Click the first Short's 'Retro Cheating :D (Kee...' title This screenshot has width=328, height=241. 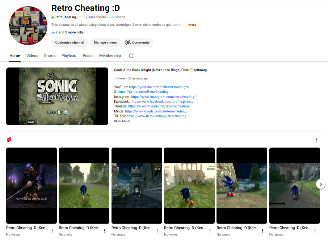[27, 228]
